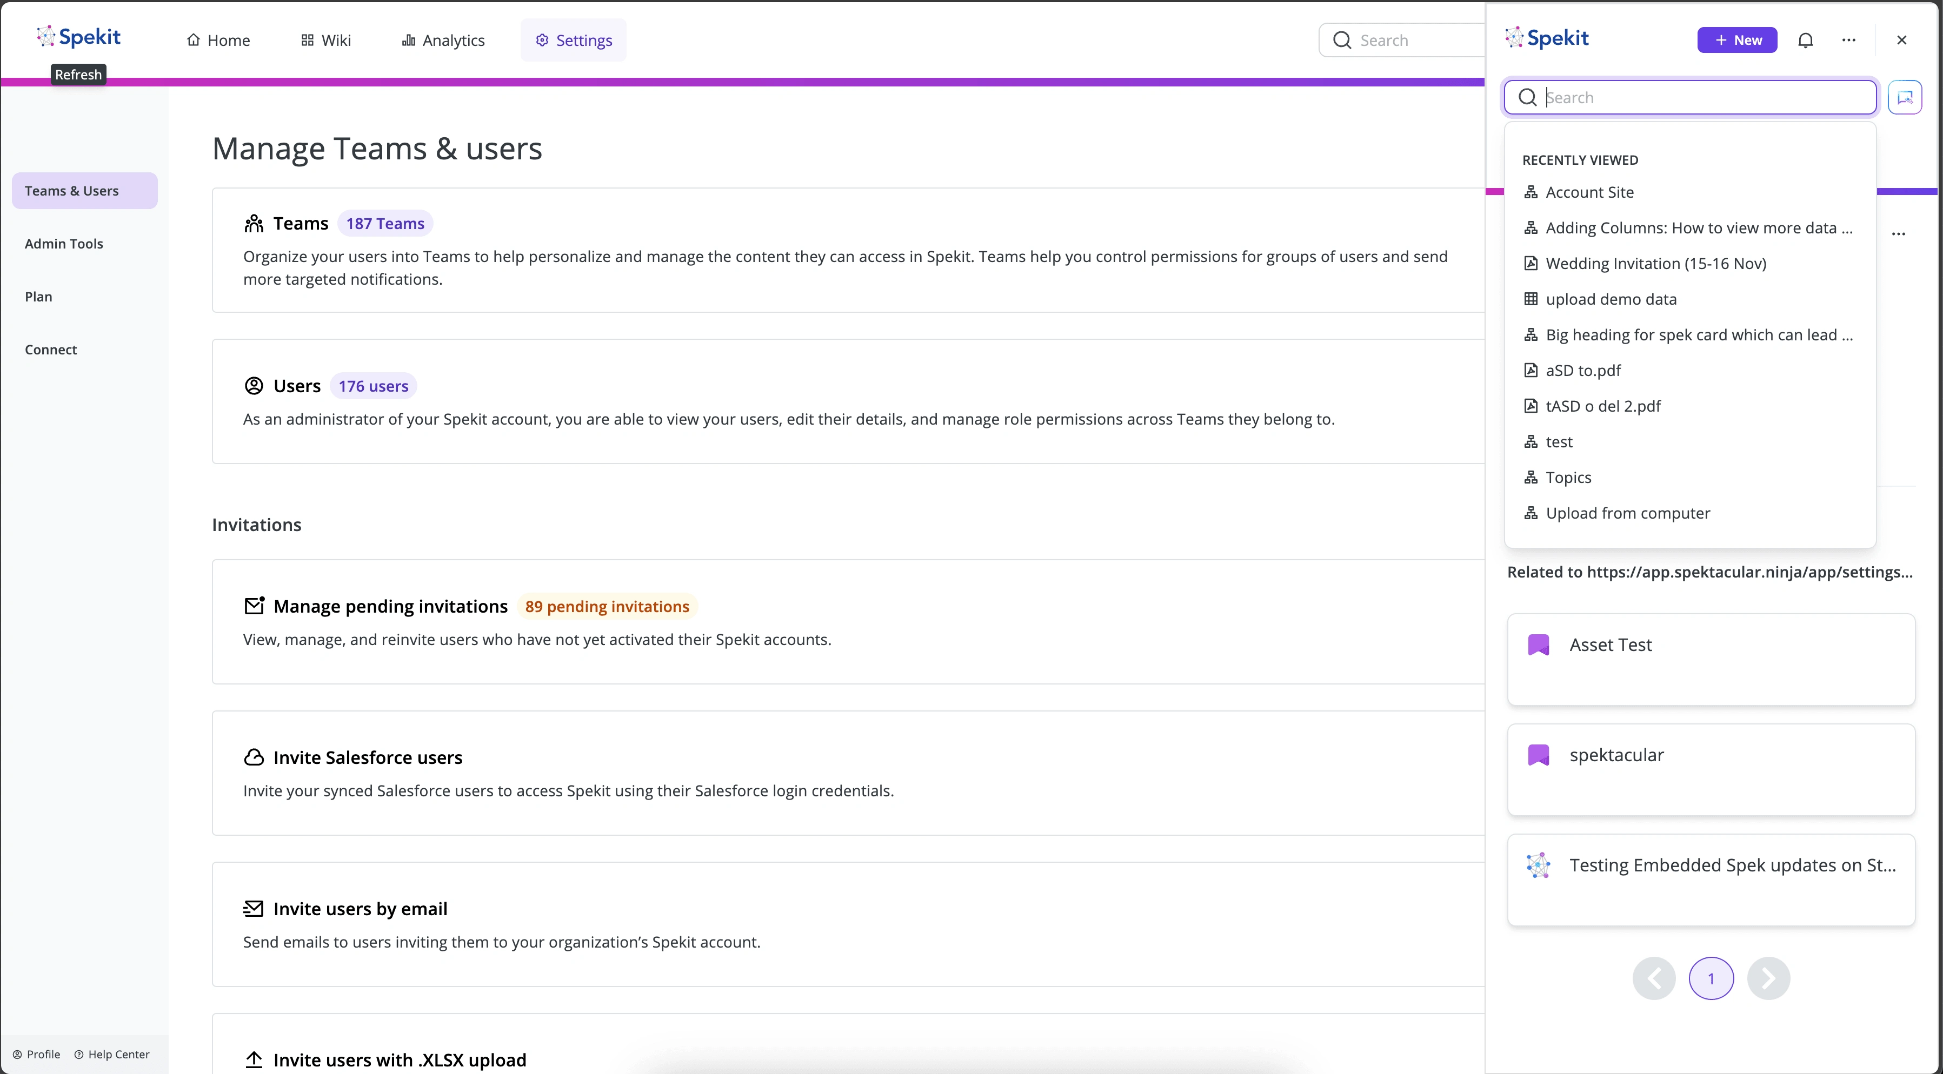The height and width of the screenshot is (1074, 1943).
Task: Open the Analytics tab
Action: point(443,40)
